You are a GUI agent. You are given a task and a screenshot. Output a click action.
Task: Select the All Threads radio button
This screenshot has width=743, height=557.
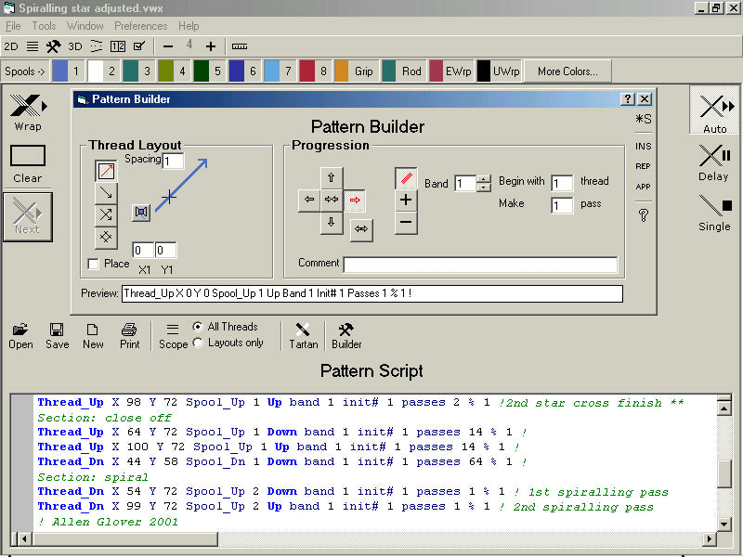click(198, 327)
